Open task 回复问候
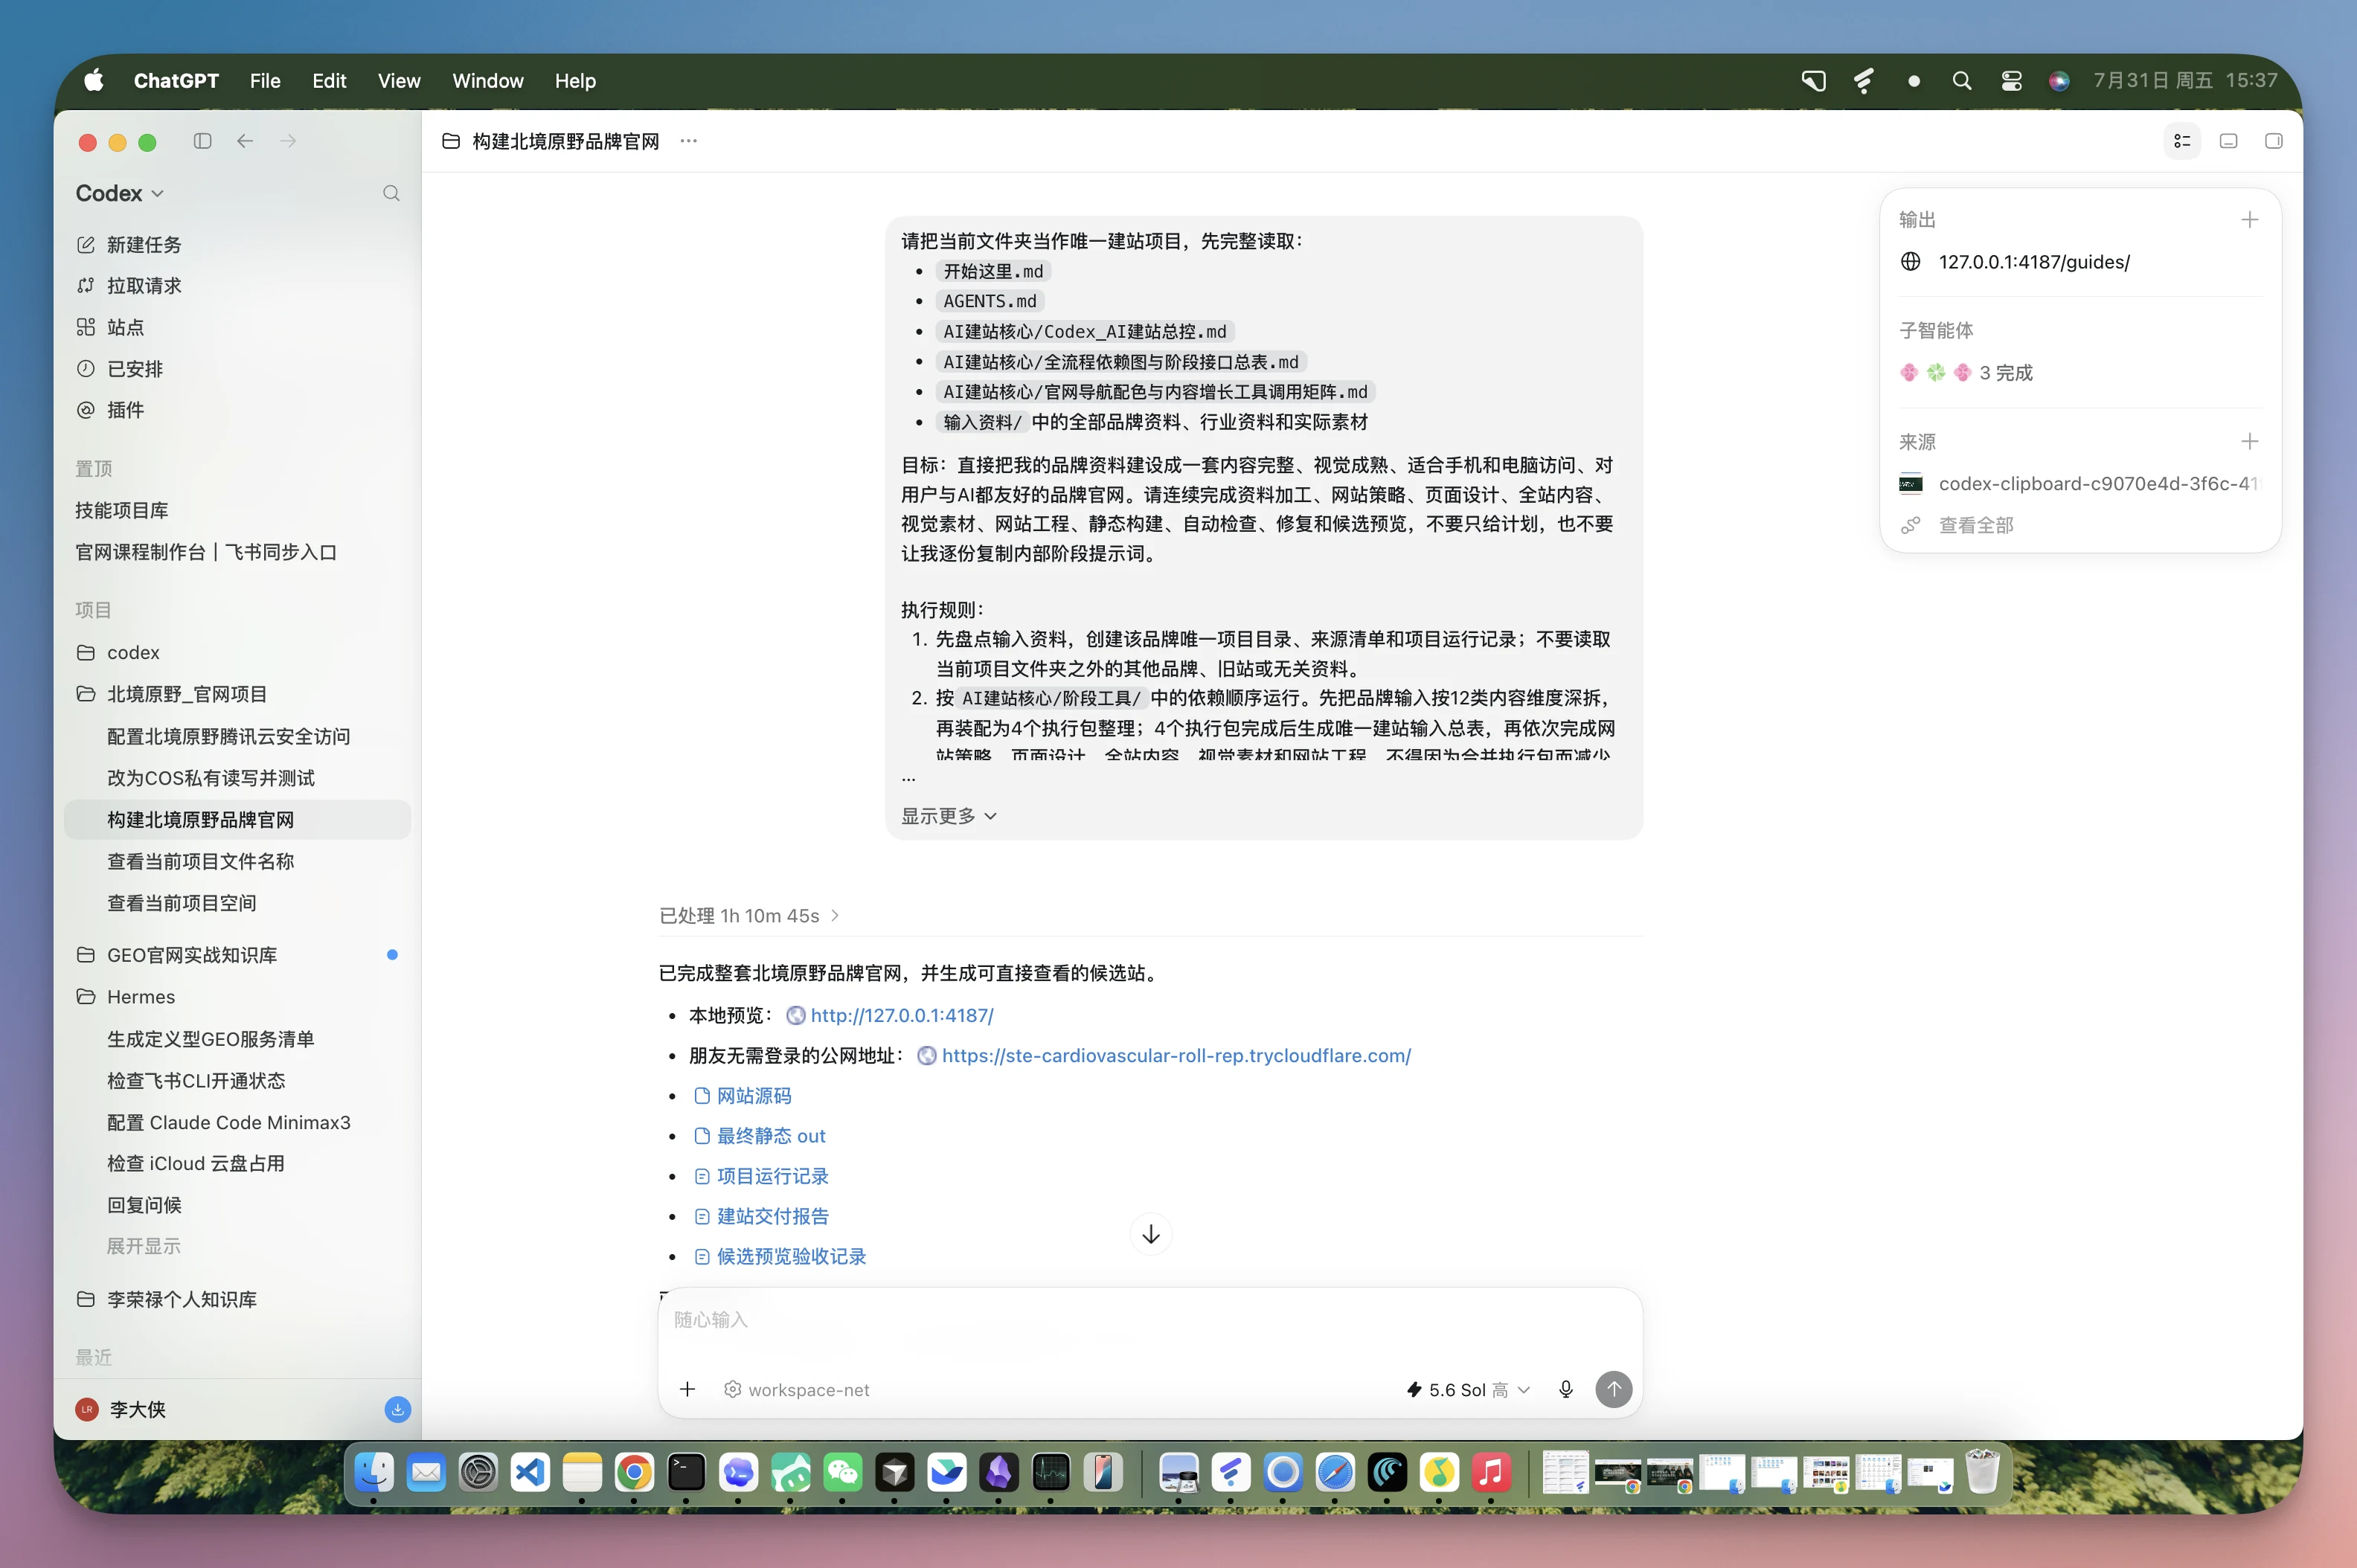Viewport: 2357px width, 1568px height. pyautogui.click(x=144, y=1205)
